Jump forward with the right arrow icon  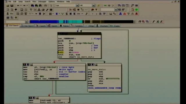pyautogui.click(x=24, y=5)
